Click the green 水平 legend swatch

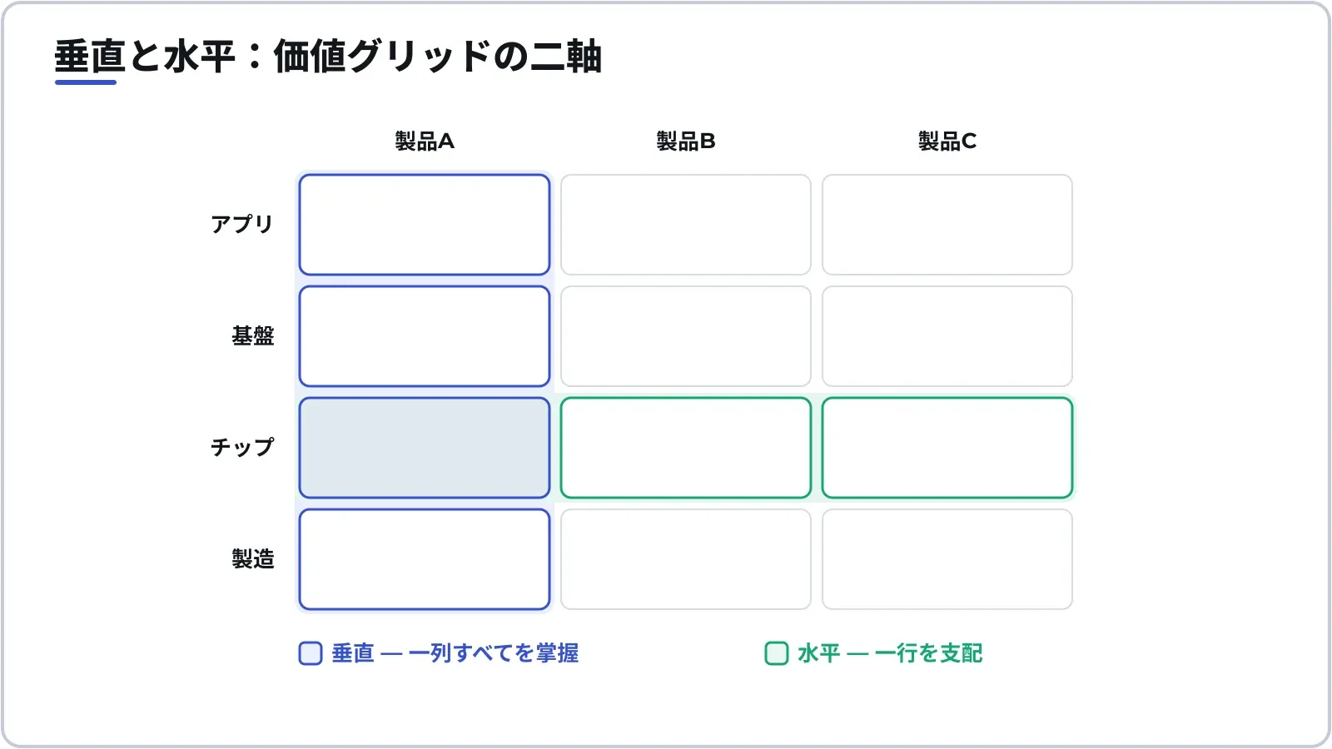click(777, 653)
